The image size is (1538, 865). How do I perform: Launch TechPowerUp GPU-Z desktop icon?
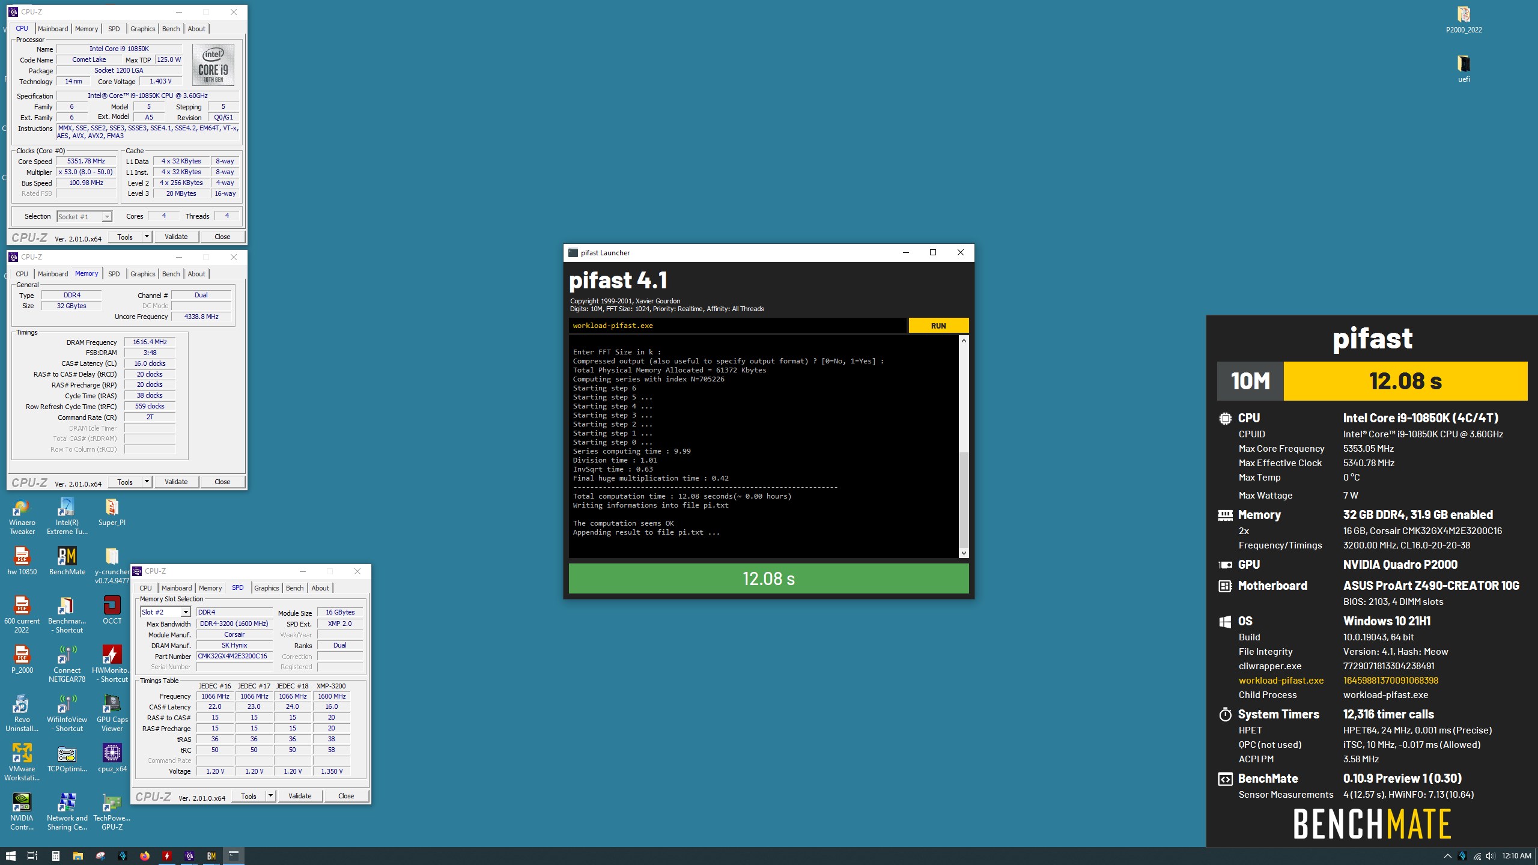(x=112, y=812)
